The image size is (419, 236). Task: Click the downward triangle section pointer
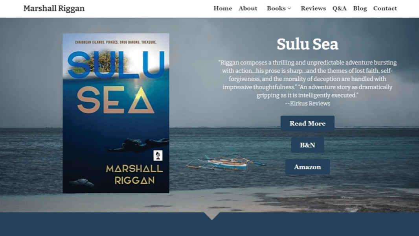(211, 216)
